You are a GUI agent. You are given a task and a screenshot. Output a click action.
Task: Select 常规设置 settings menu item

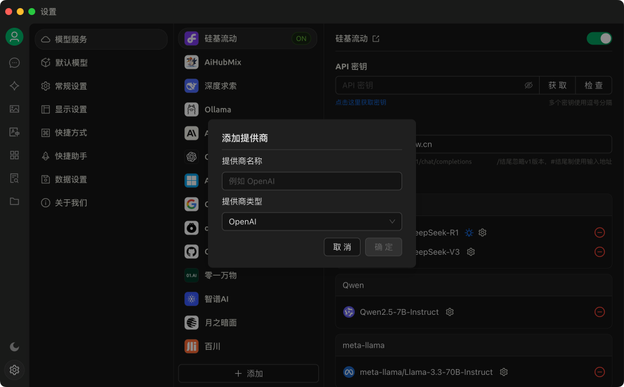tap(101, 86)
